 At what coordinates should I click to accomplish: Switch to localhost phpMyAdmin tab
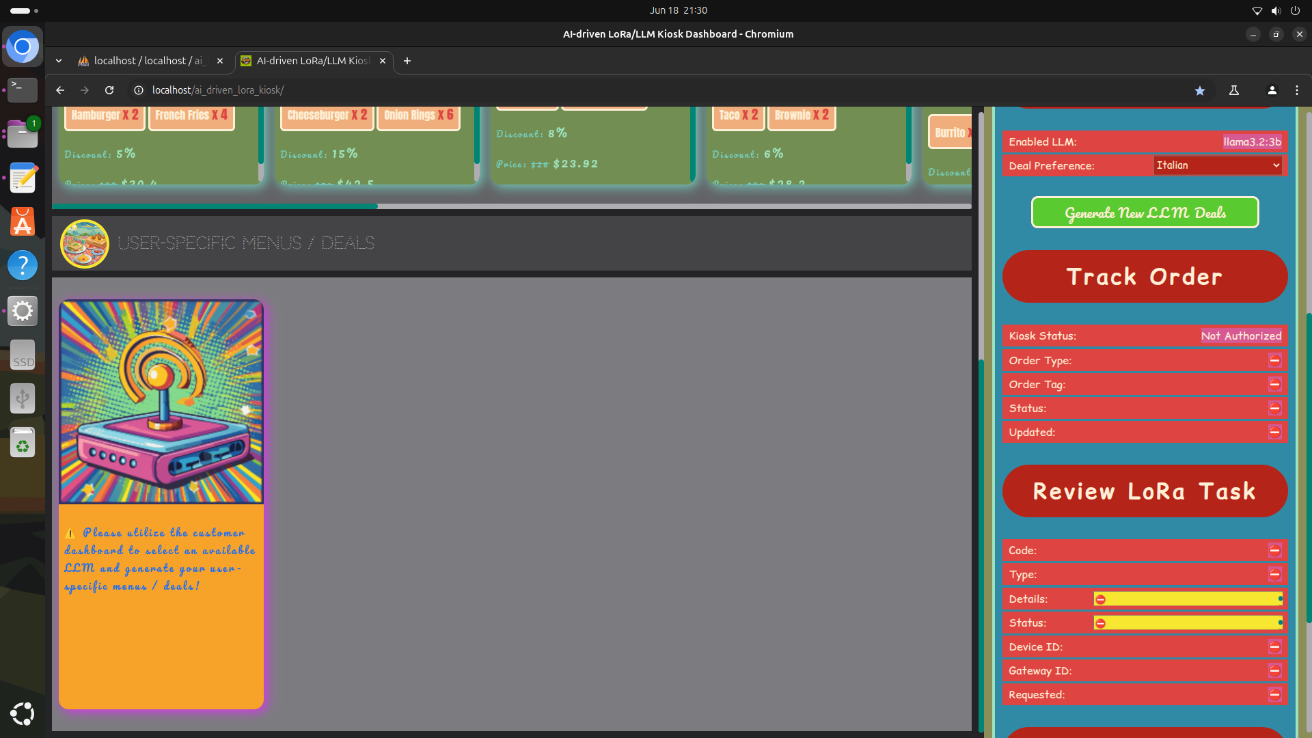click(x=151, y=61)
